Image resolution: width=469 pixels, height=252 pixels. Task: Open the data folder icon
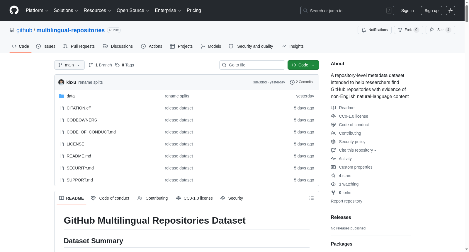[62, 96]
